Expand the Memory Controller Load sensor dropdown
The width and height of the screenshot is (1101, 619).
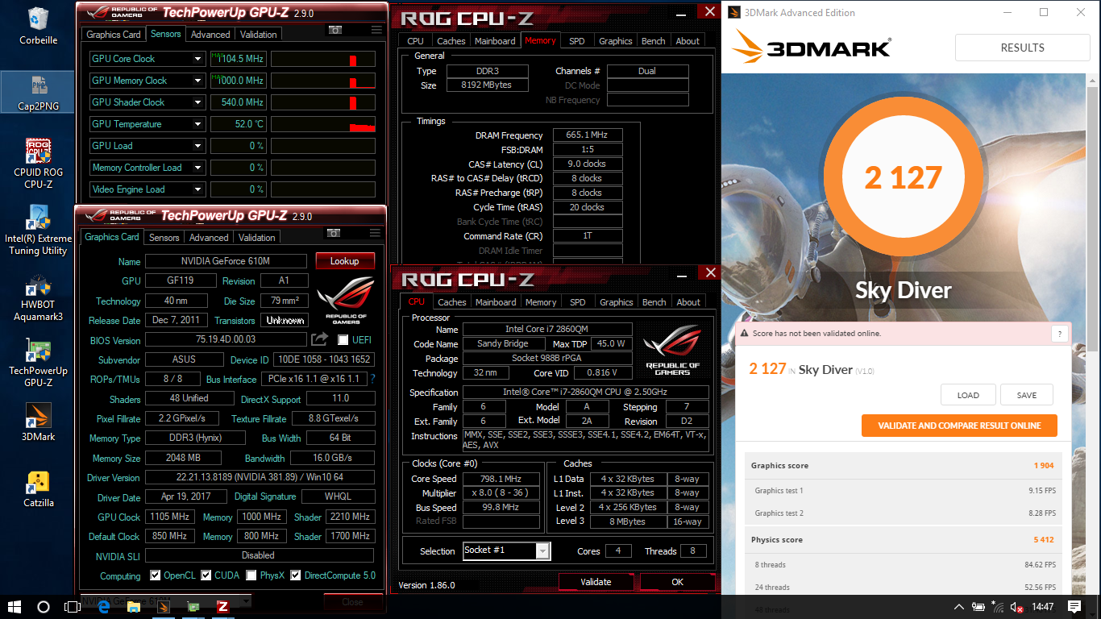[197, 168]
